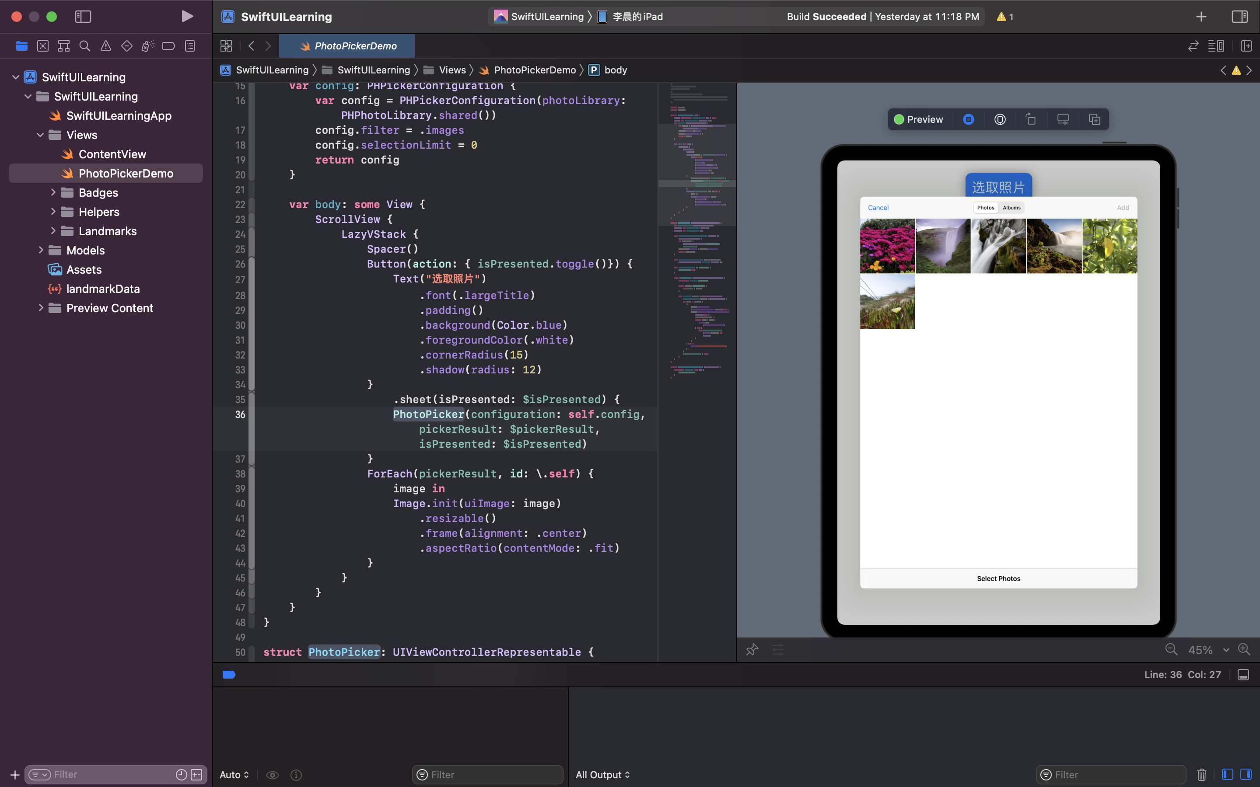The width and height of the screenshot is (1260, 787).
Task: Open the library with plus button
Action: (x=1201, y=17)
